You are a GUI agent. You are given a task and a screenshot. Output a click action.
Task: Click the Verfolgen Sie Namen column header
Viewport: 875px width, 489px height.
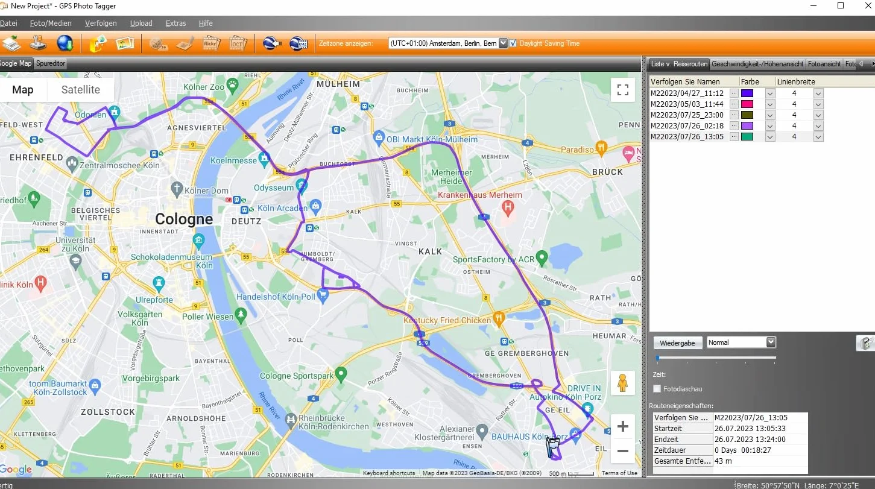pyautogui.click(x=694, y=81)
